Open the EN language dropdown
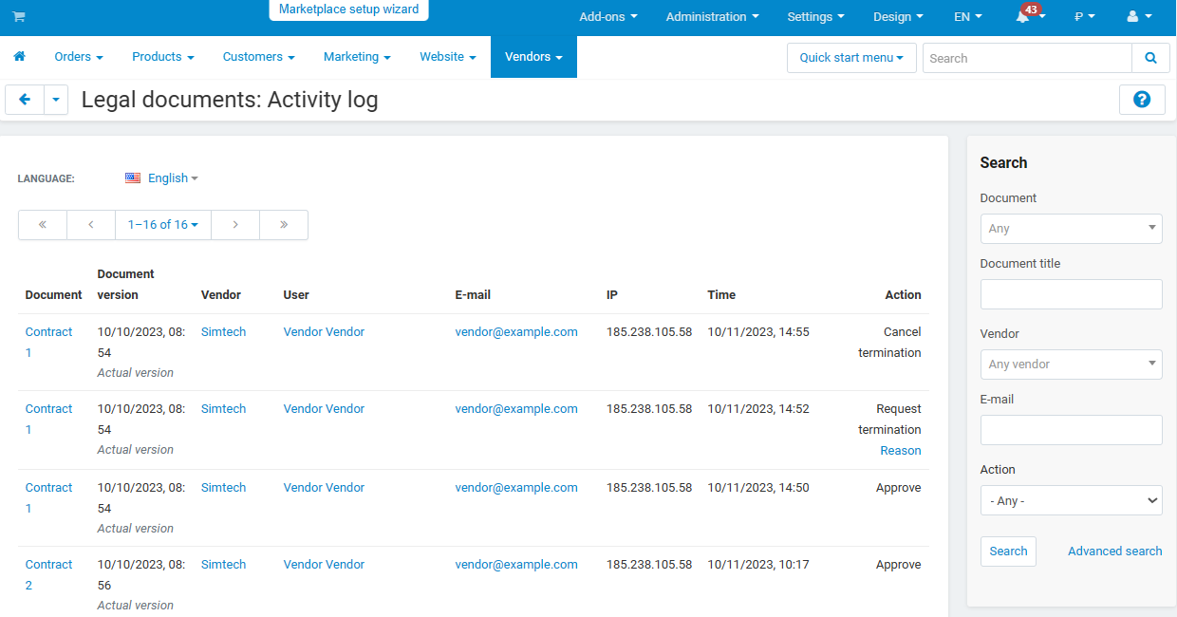Screen dimensions: 1177x617 (968, 17)
